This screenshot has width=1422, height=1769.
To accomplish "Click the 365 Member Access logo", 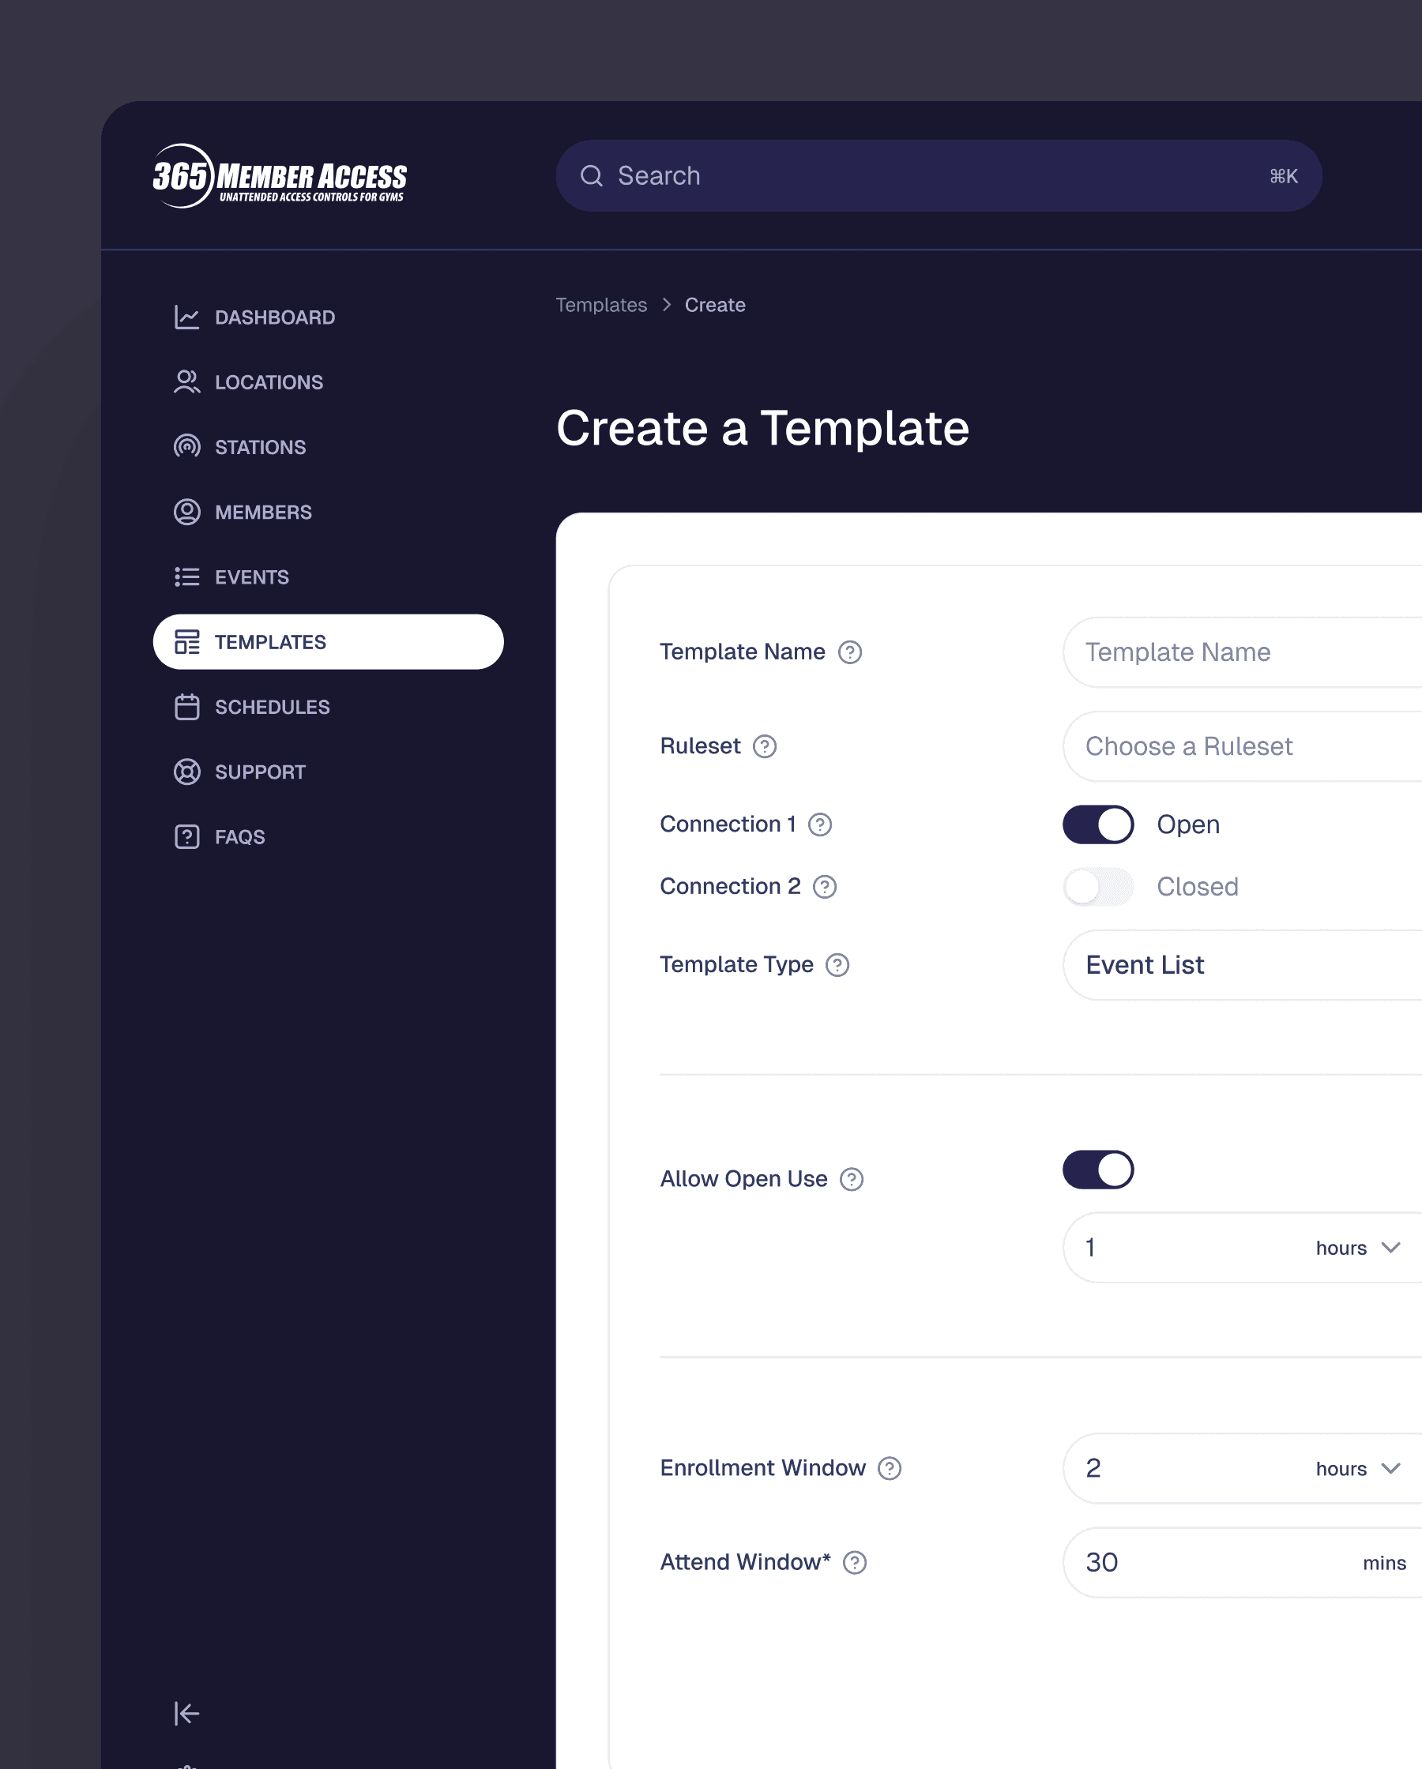I will pos(280,175).
